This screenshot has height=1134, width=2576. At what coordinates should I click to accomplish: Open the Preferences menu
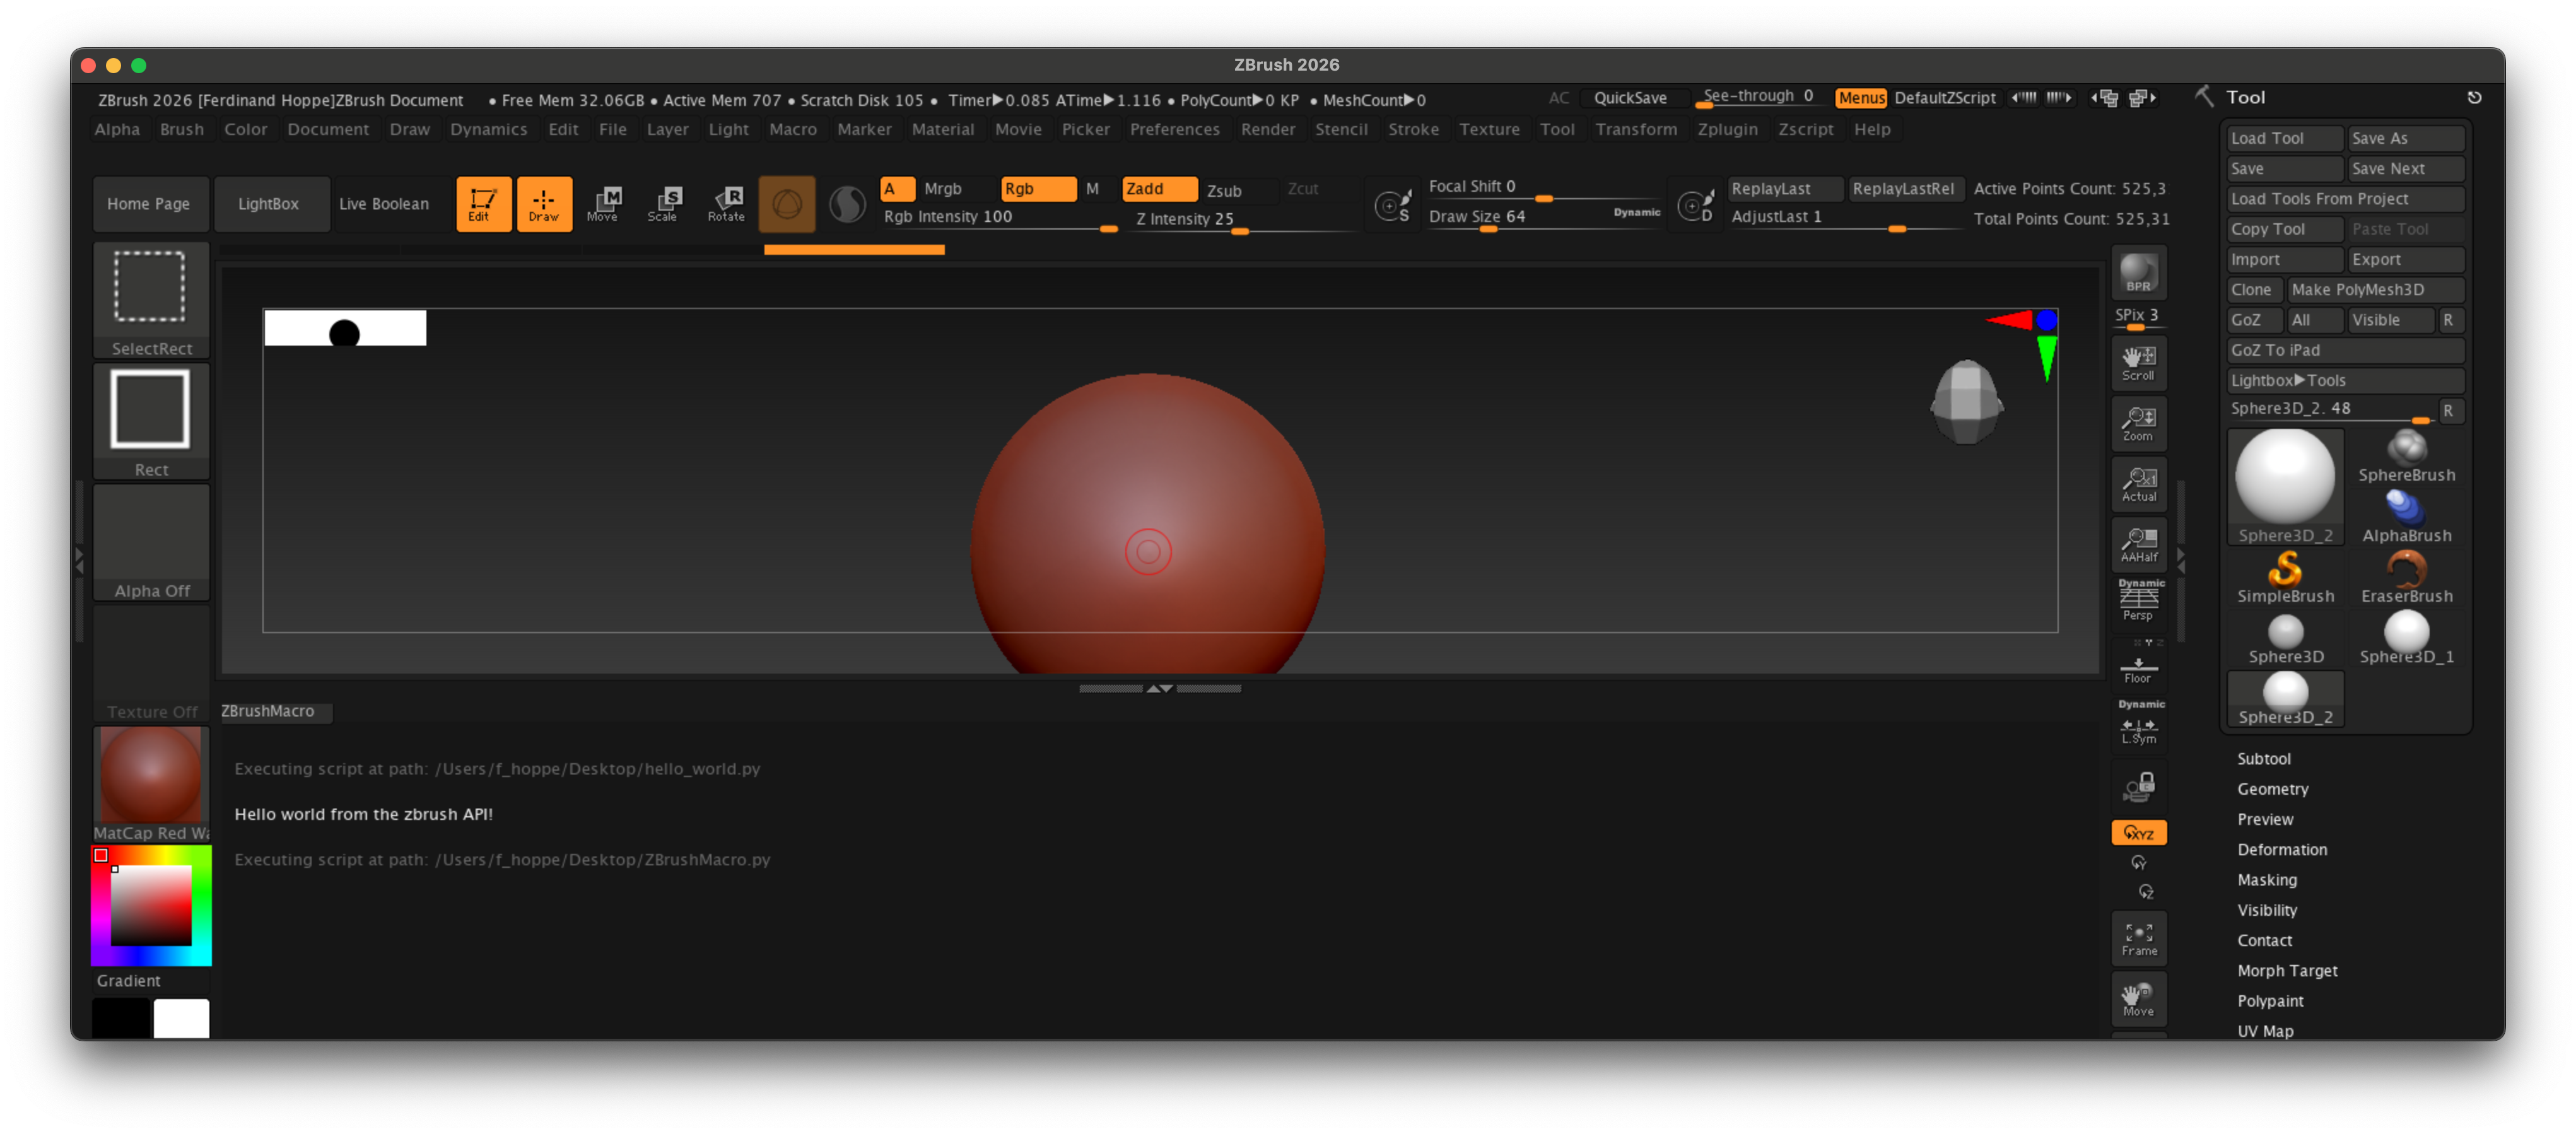(x=1174, y=129)
